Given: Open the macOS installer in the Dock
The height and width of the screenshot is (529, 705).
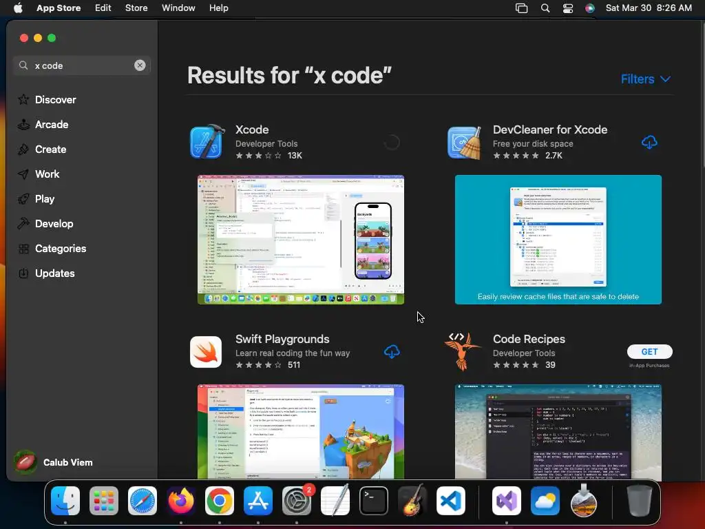Looking at the screenshot, I should click(584, 500).
